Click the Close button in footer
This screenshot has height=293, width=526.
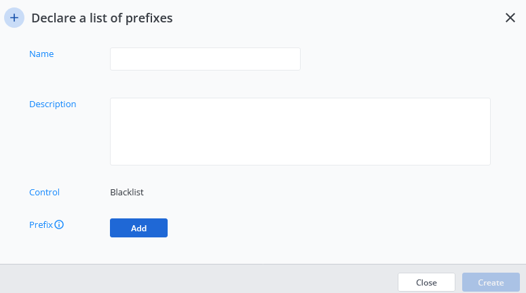pyautogui.click(x=426, y=283)
